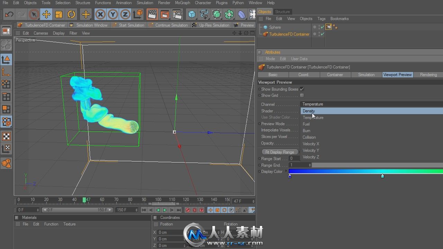Image resolution: width=443 pixels, height=249 pixels.
Task: Click the Channel combo box showing Temperature
Action: pyautogui.click(x=371, y=104)
